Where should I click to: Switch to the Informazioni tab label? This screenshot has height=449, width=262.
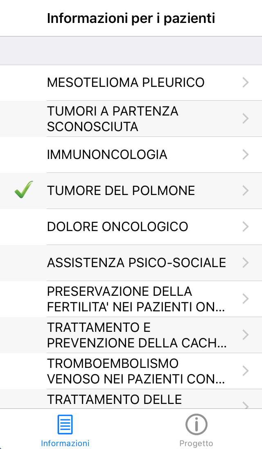65,443
